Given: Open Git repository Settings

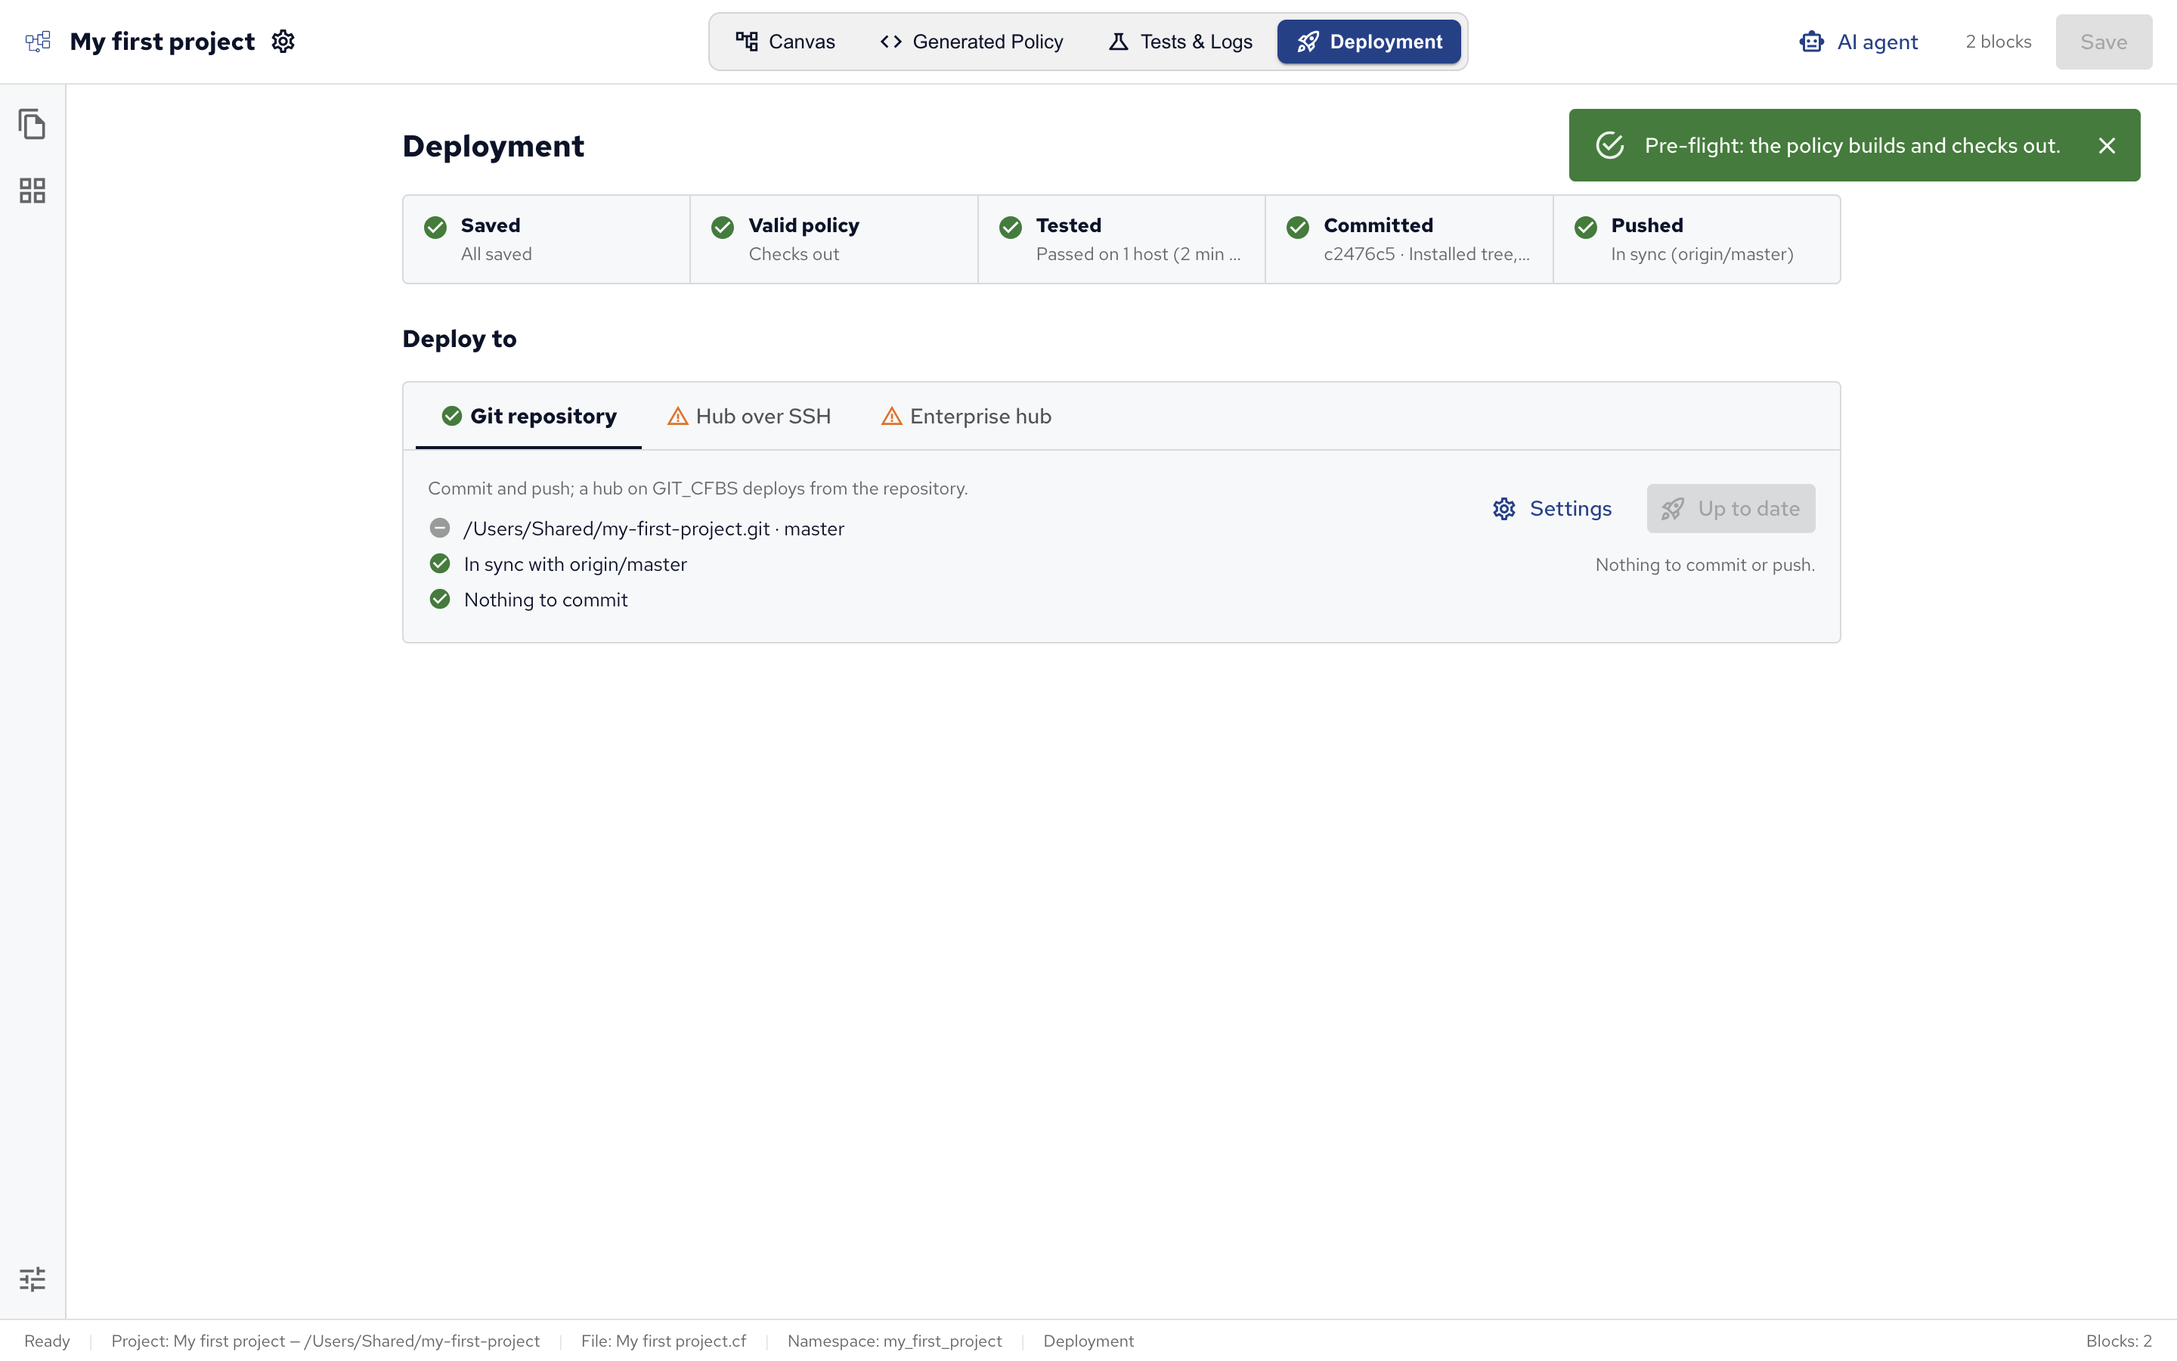Looking at the screenshot, I should pyautogui.click(x=1552, y=509).
